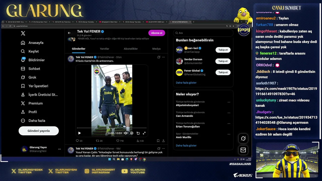Open options for Can Armando trend
This screenshot has width=322, height=181.
[x=229, y=113]
